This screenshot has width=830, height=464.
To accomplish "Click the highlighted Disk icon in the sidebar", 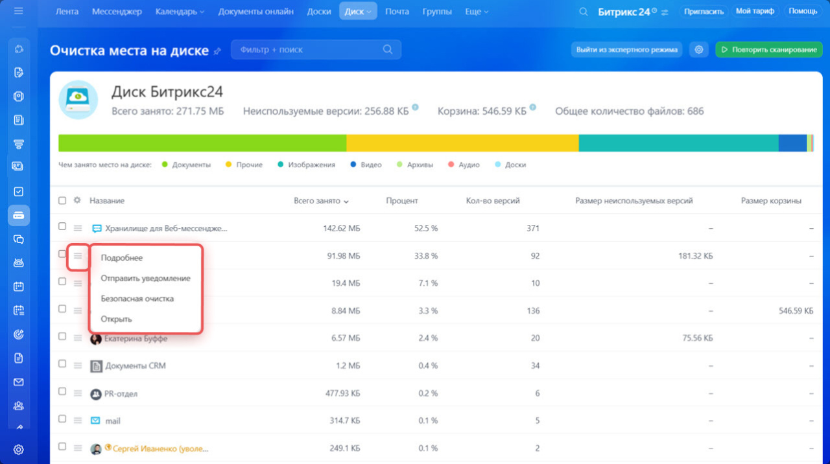I will (19, 215).
